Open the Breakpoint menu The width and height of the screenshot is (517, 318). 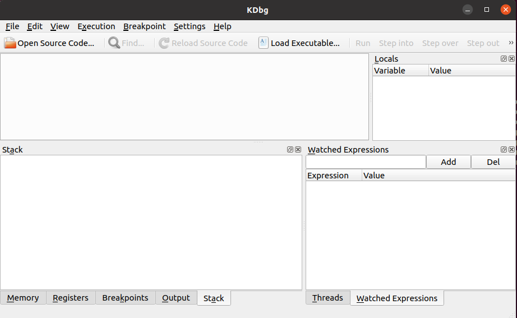coord(145,26)
